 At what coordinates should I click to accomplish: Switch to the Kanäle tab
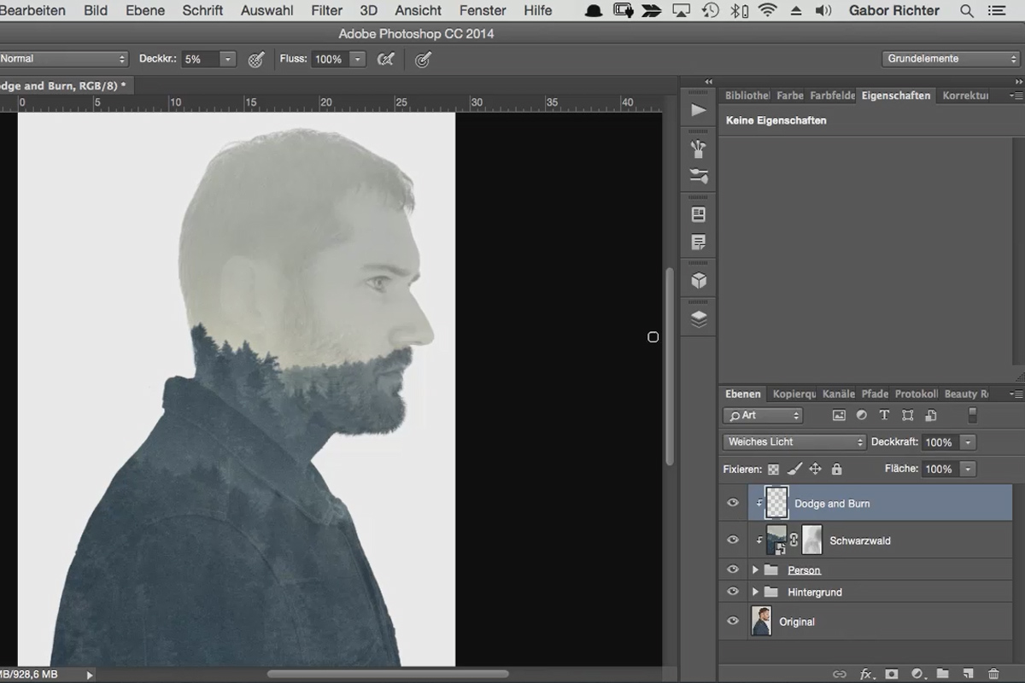[838, 394]
